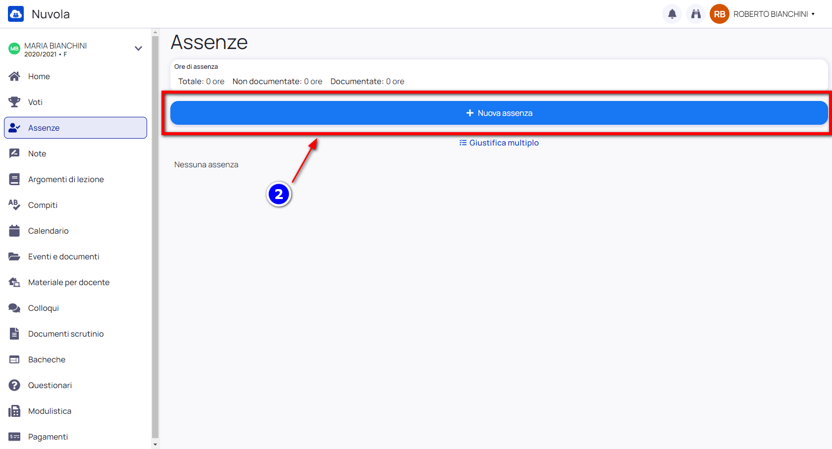Screen dimensions: 832x449
Task: Click the Nuova assenza button
Action: pyautogui.click(x=499, y=113)
